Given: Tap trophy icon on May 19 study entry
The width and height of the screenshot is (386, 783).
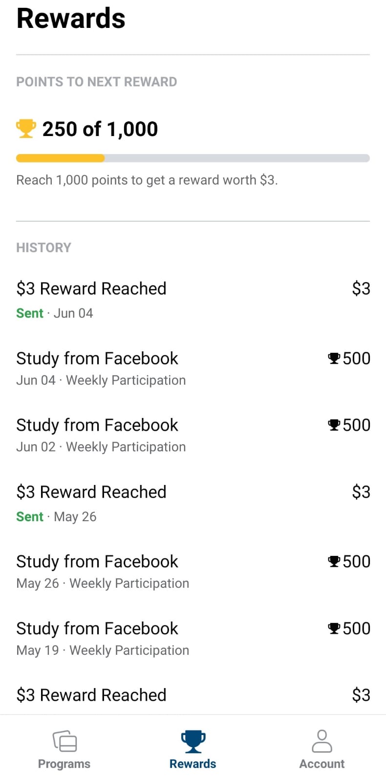Looking at the screenshot, I should click(334, 628).
